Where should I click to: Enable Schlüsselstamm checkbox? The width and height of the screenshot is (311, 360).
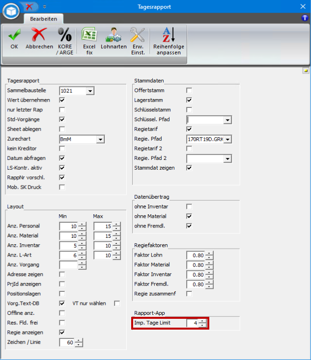[x=189, y=110]
